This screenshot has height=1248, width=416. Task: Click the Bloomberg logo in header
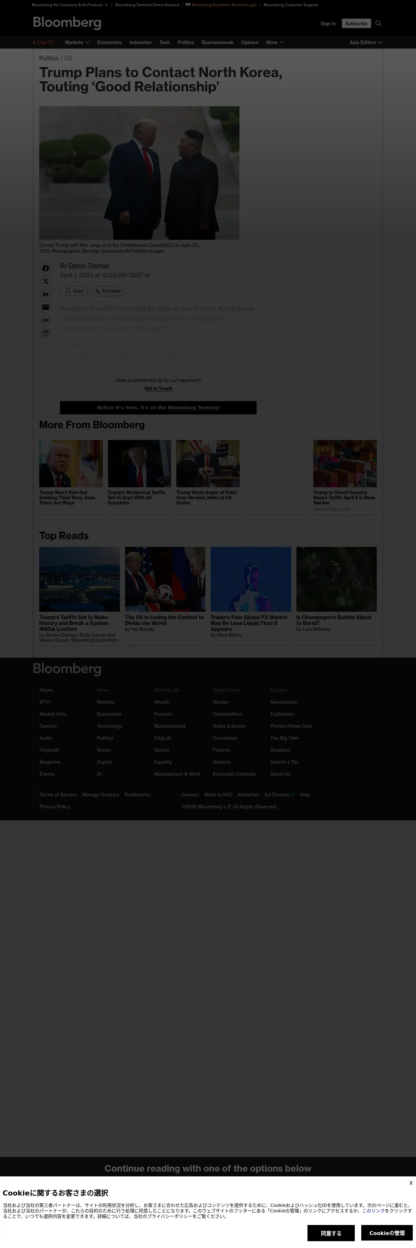[67, 23]
